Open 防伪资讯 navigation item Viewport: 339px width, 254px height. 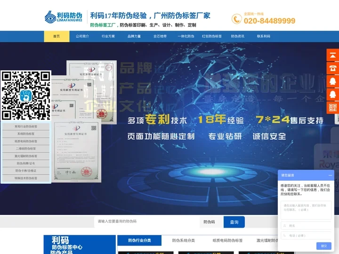pos(238,36)
